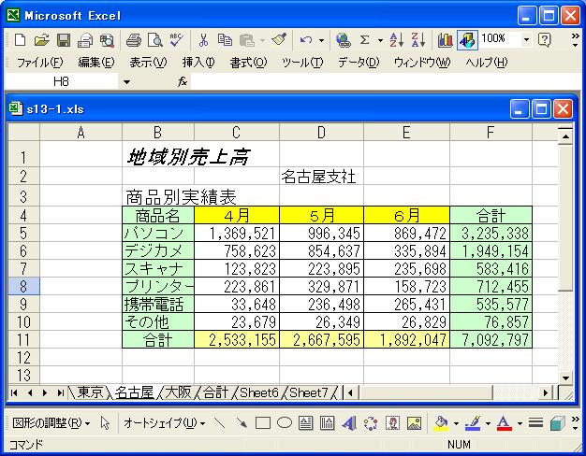The width and height of the screenshot is (586, 456).
Task: Open the データ menu
Action: pos(359,63)
